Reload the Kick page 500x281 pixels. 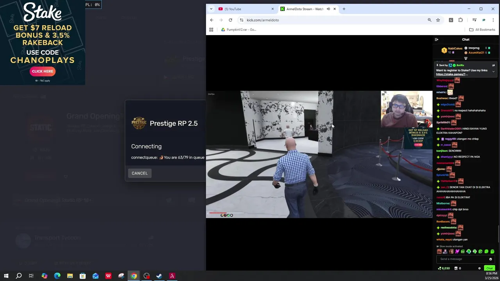(x=230, y=20)
